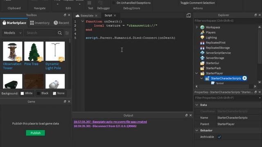
Task: Close the Game panel
Action: point(69,102)
